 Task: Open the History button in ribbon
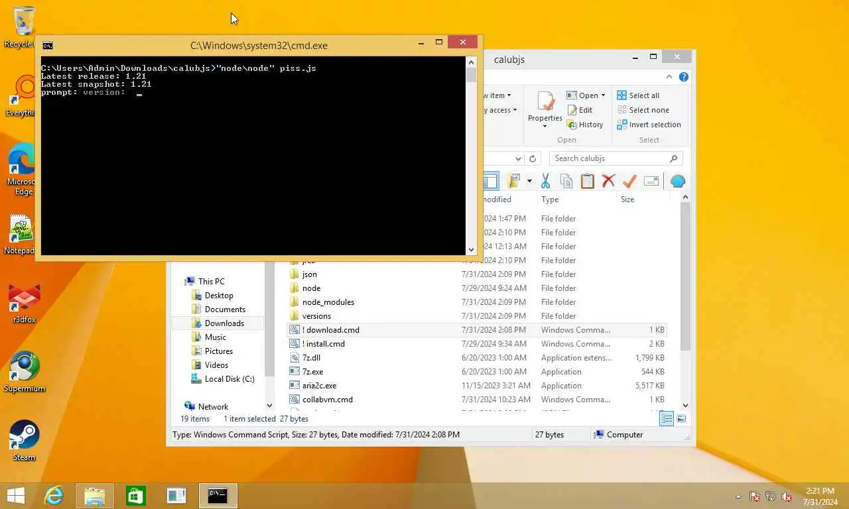tap(584, 125)
